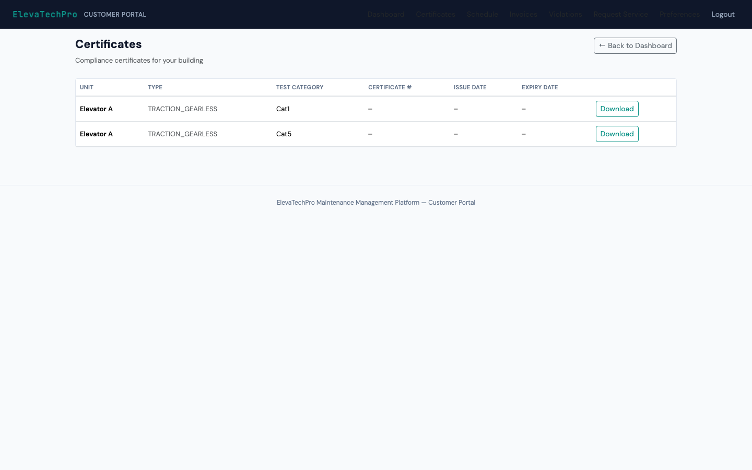
Task: Click the footer platform text
Action: 376,203
